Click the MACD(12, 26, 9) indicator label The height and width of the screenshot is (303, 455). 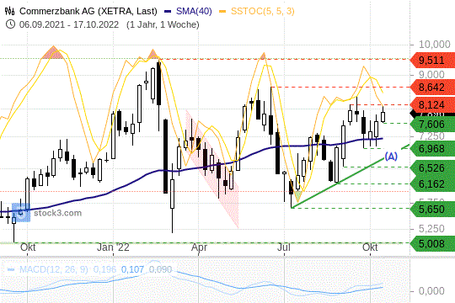(x=54, y=269)
